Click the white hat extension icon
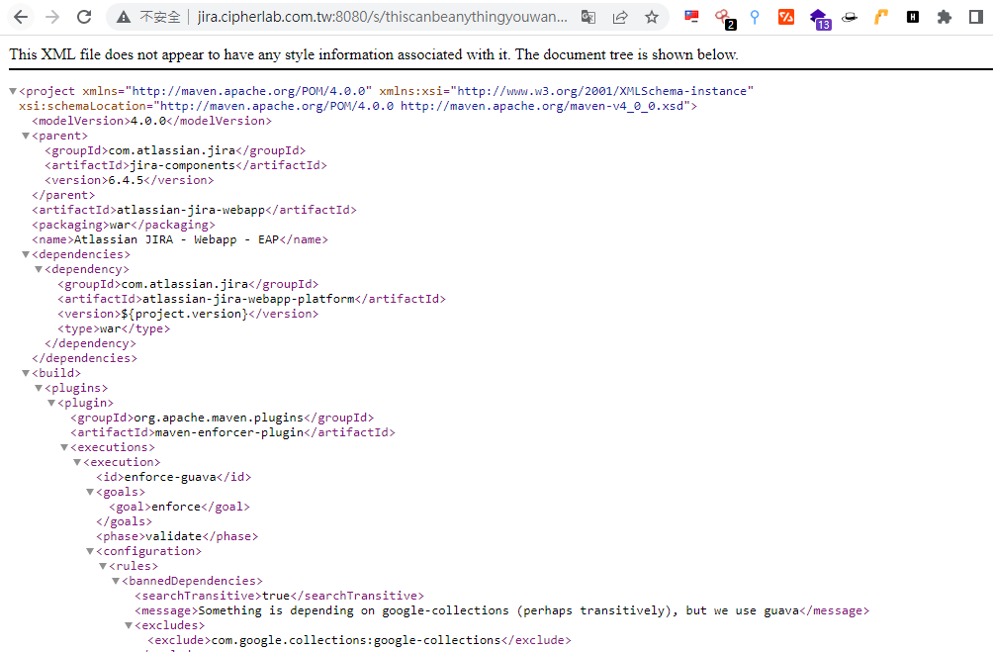 click(850, 17)
